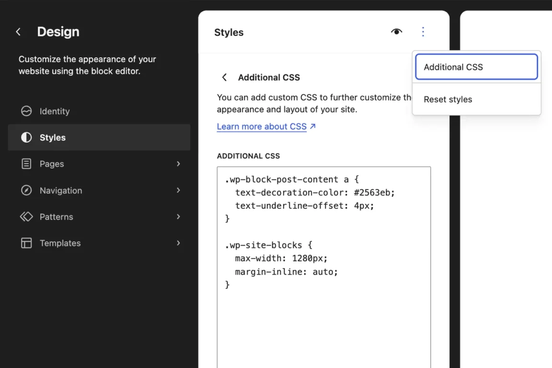
Task: Click the margin-inline: auto line
Action: click(286, 272)
